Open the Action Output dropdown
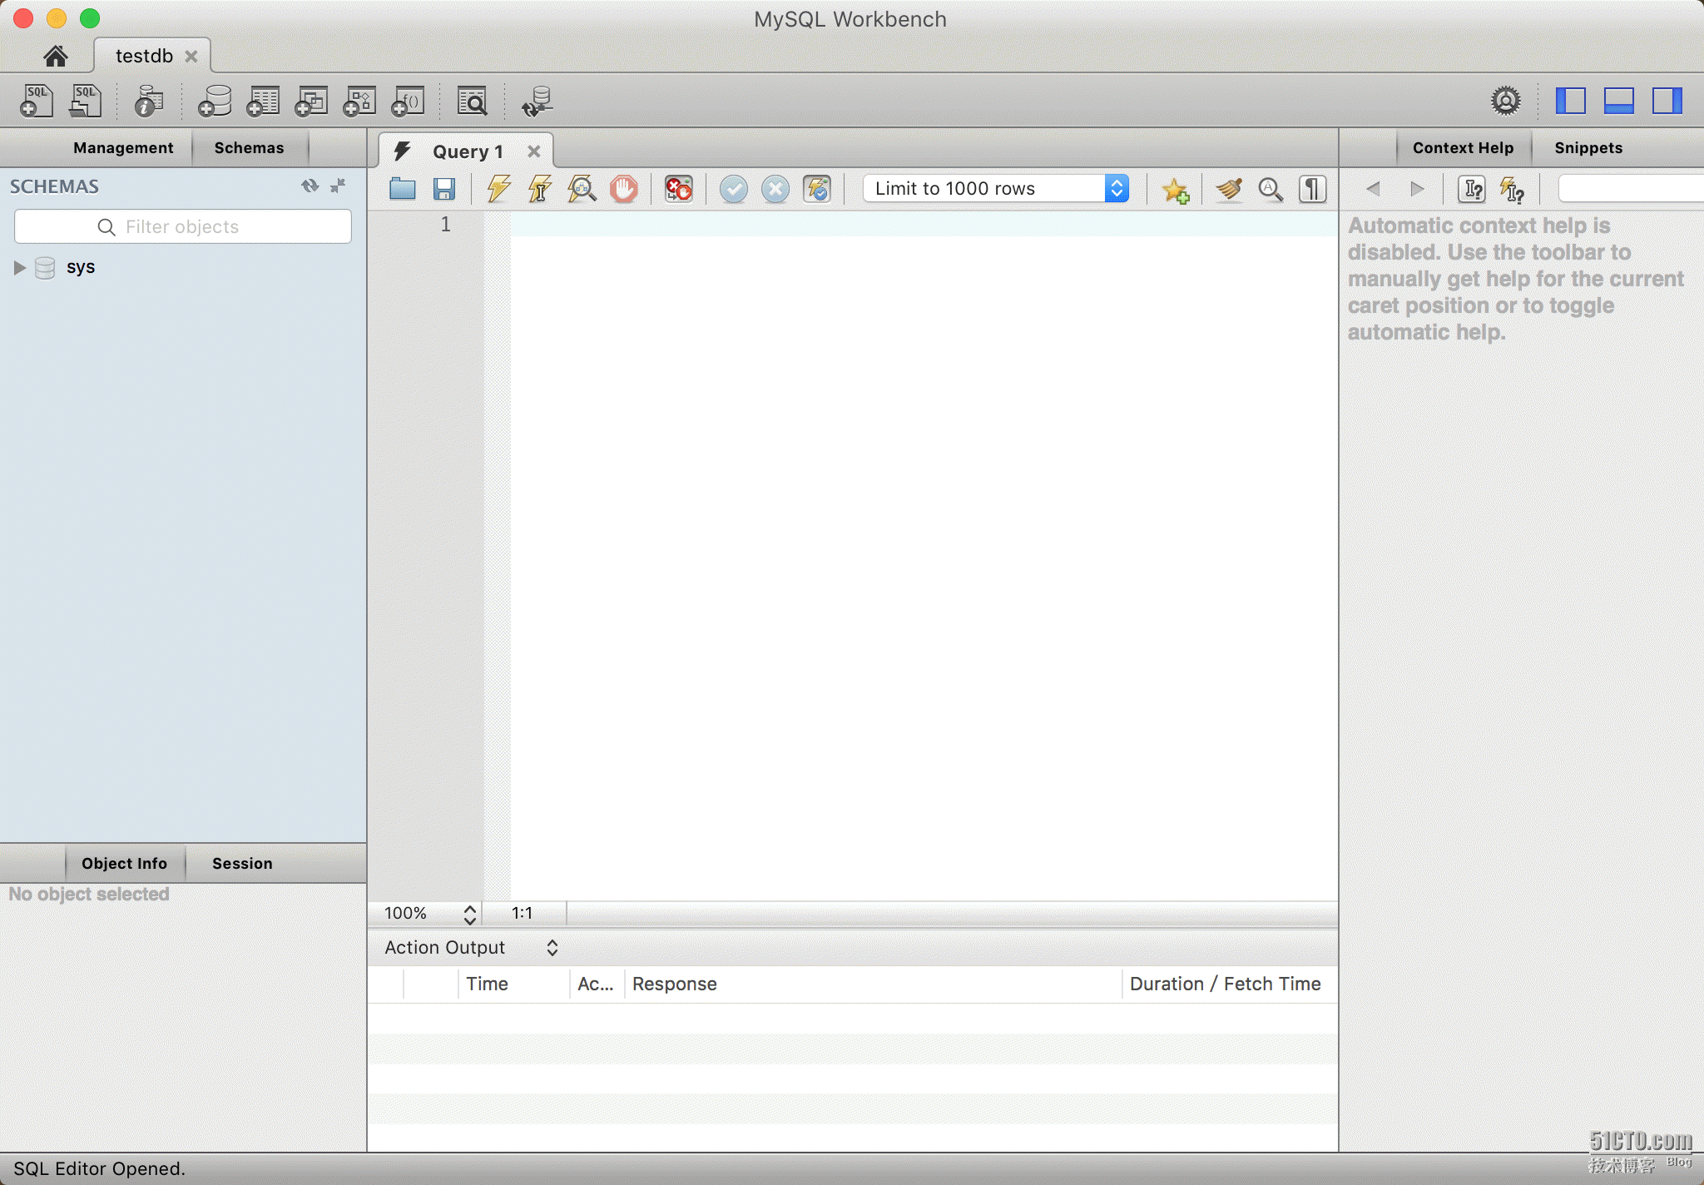Viewport: 1704px width, 1185px height. pyautogui.click(x=471, y=947)
